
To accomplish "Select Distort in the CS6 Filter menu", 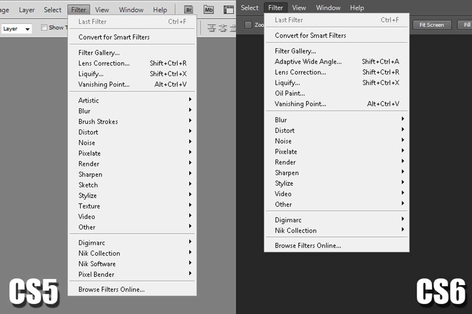I will point(337,130).
